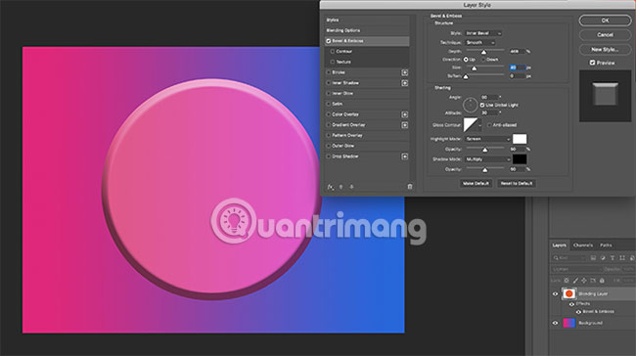The image size is (636, 356).
Task: Click the shape layer filter icon
Action: 622,258
